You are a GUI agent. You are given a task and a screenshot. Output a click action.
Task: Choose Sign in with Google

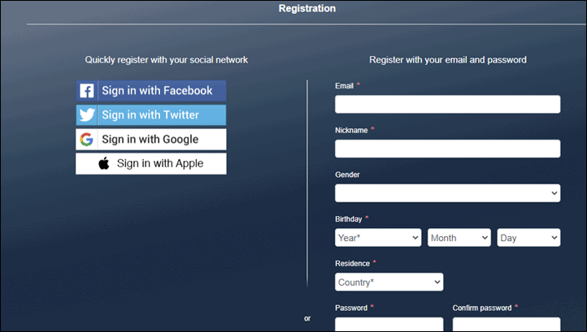point(151,140)
